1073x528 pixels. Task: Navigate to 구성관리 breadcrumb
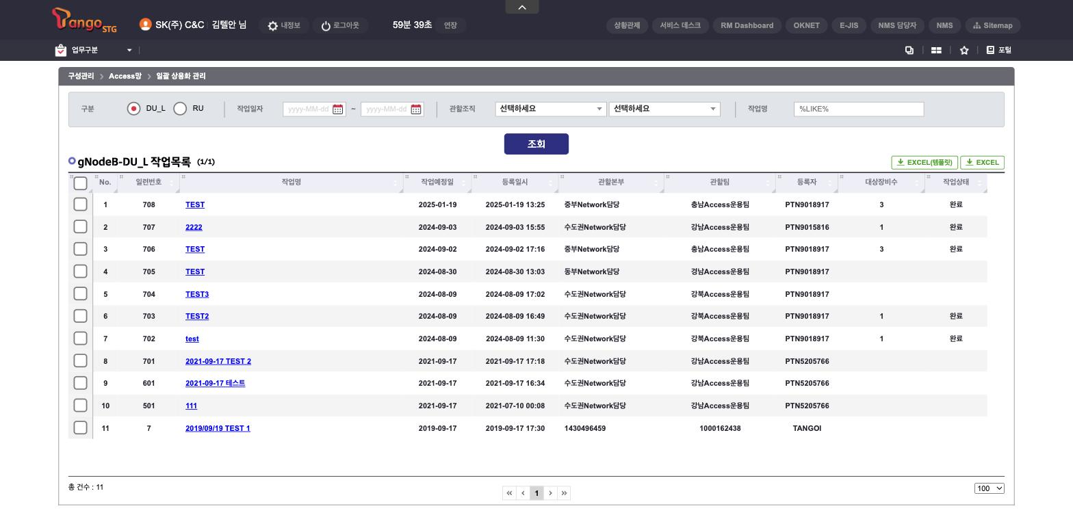(x=81, y=76)
